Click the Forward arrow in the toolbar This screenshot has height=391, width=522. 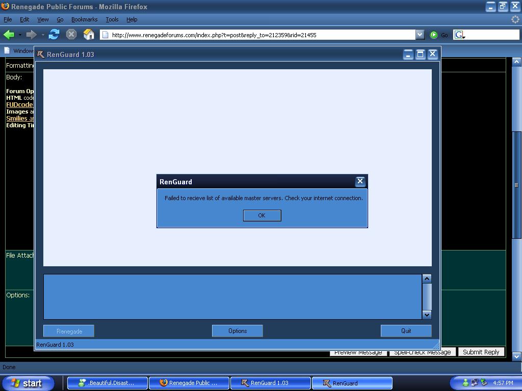coord(31,35)
